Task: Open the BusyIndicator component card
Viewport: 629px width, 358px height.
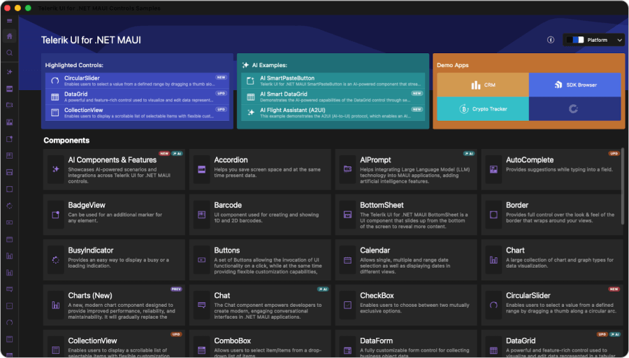Action: coord(114,260)
